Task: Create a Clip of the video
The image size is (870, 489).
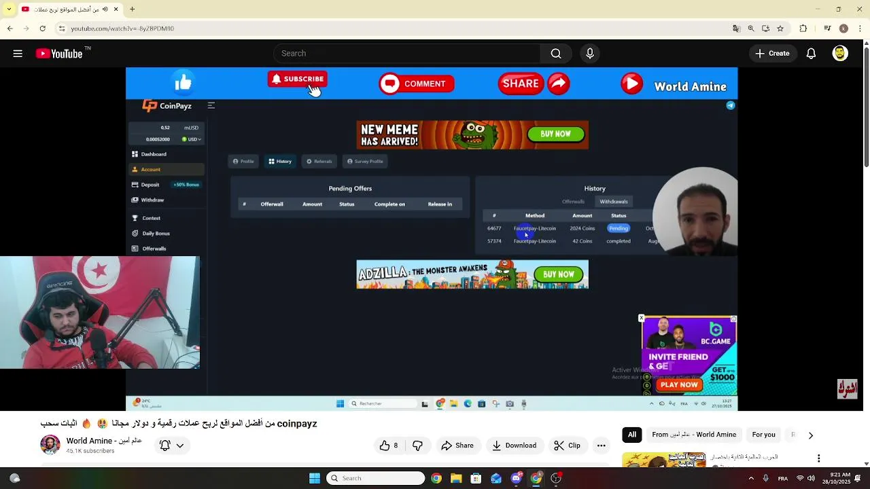Action: tap(567, 446)
